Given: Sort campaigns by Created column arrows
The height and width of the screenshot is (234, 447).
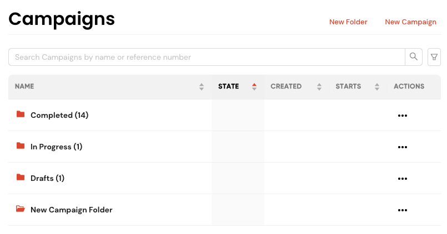Looking at the screenshot, I should (x=319, y=87).
